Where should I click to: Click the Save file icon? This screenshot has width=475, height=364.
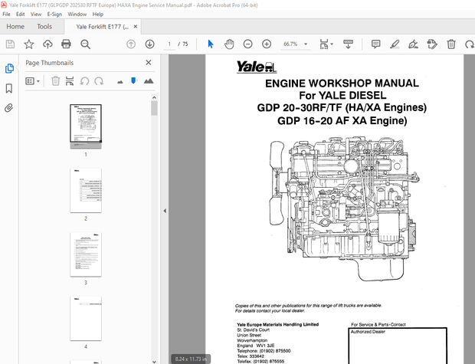(x=10, y=44)
